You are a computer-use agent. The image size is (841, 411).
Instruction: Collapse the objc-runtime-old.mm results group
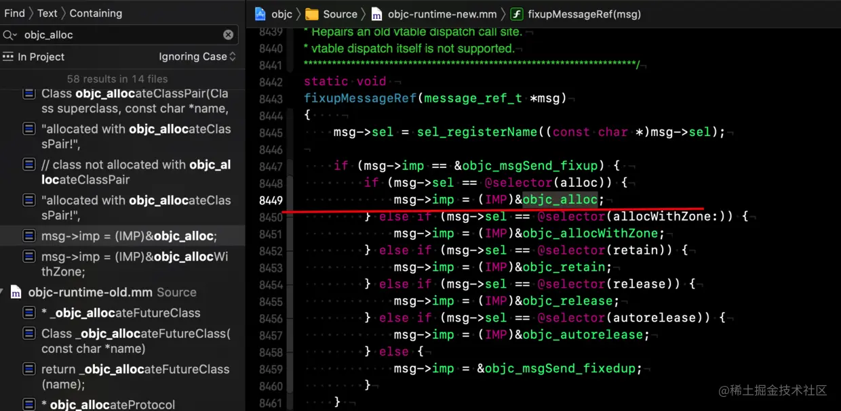tap(3, 293)
